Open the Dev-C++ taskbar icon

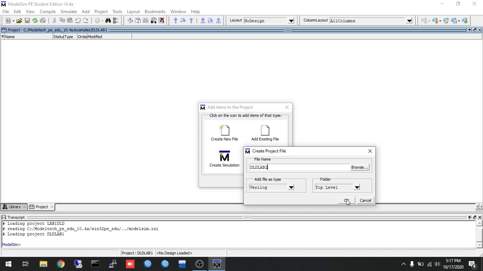(x=182, y=264)
